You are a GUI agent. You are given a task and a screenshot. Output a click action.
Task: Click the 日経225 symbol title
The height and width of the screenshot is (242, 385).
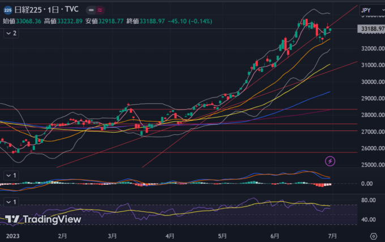tap(28, 10)
